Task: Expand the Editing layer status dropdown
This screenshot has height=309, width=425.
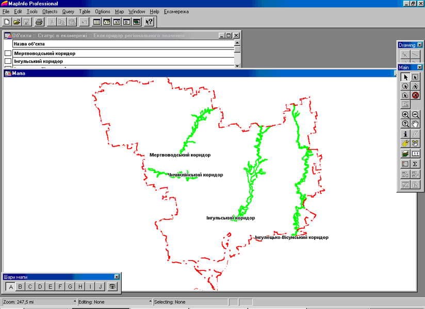Action: [x=151, y=302]
